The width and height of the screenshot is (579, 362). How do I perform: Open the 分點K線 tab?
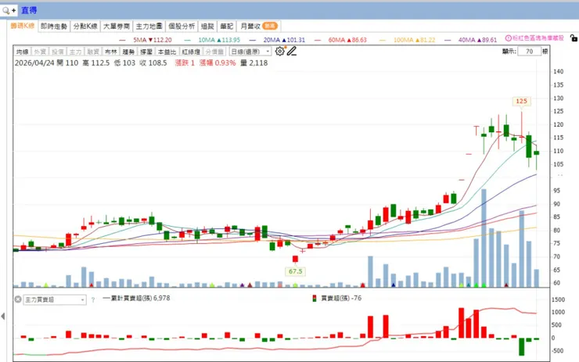(85, 27)
